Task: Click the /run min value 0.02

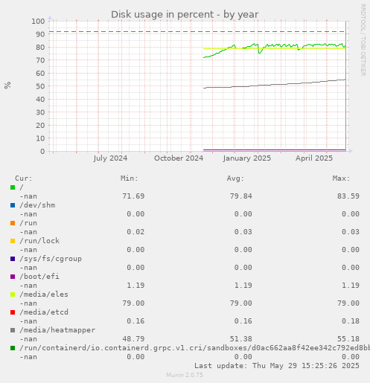Action: coord(135,232)
